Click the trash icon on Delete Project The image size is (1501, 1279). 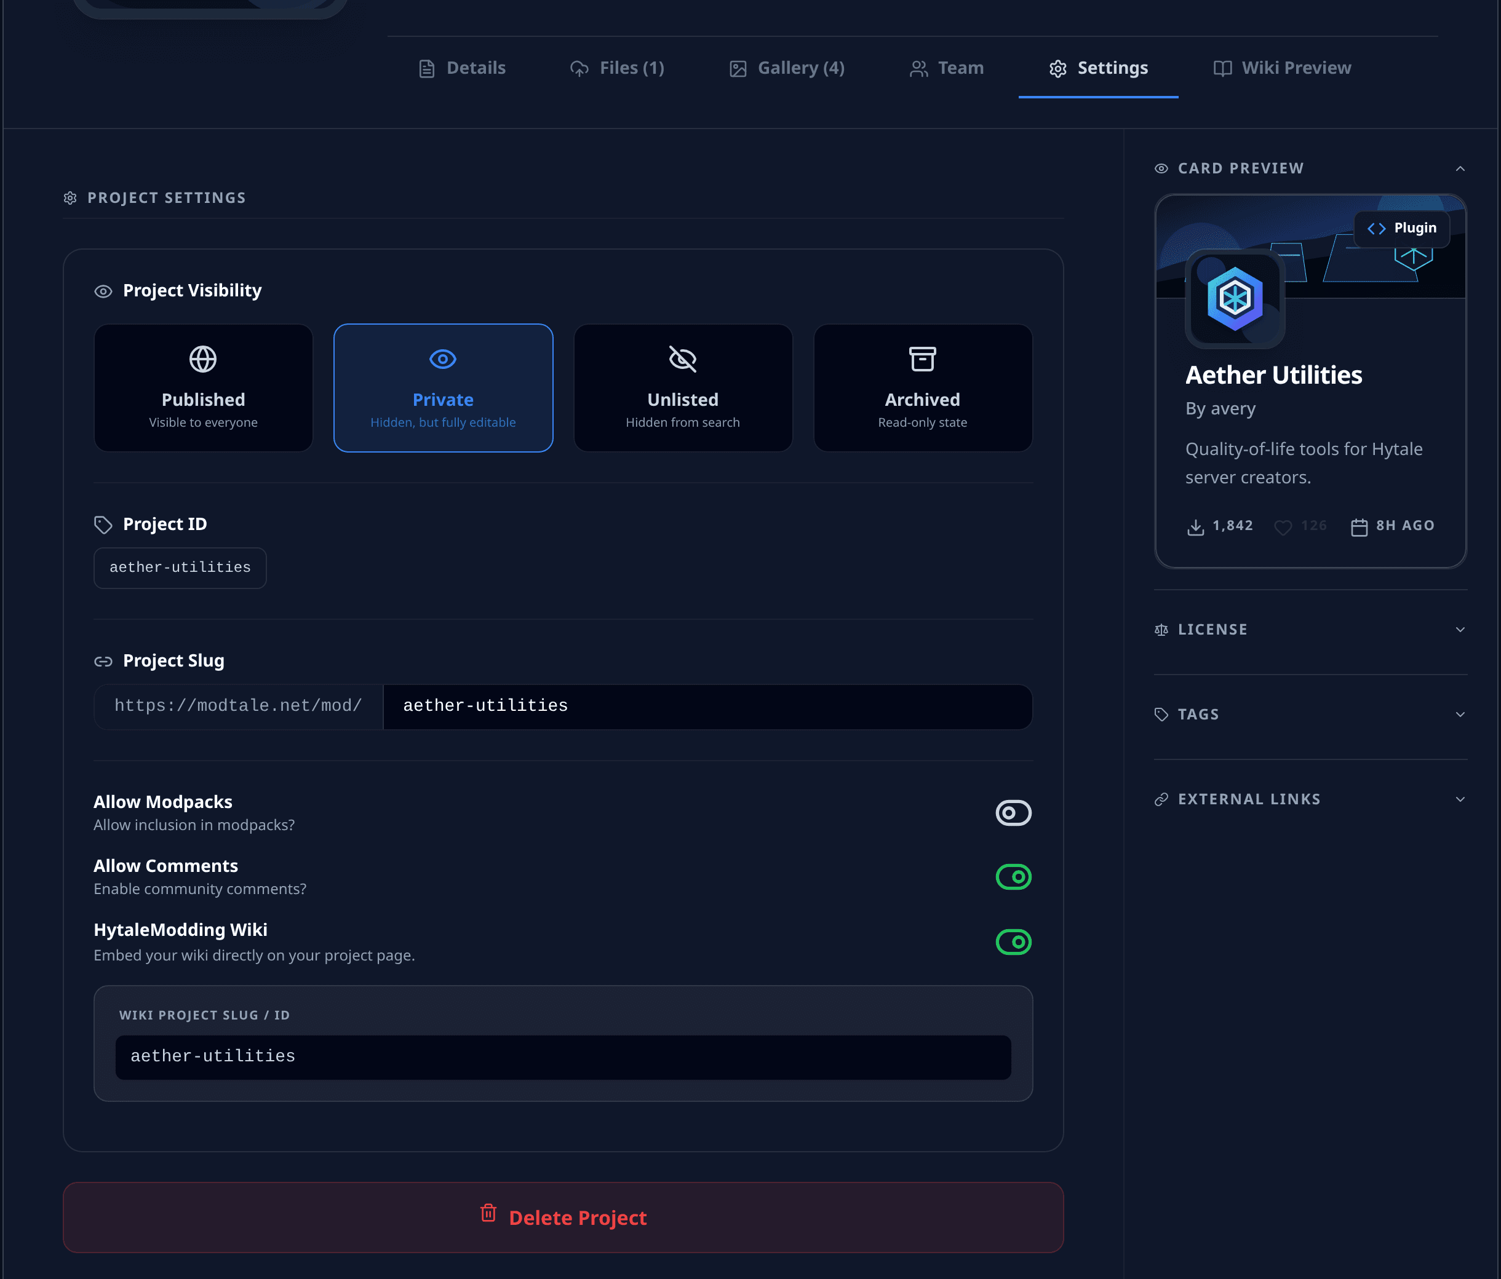pyautogui.click(x=488, y=1213)
